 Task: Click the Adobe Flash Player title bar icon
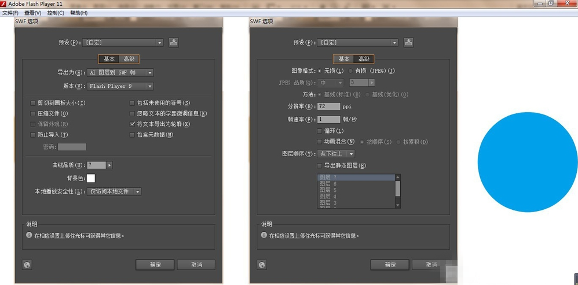(x=3, y=3)
